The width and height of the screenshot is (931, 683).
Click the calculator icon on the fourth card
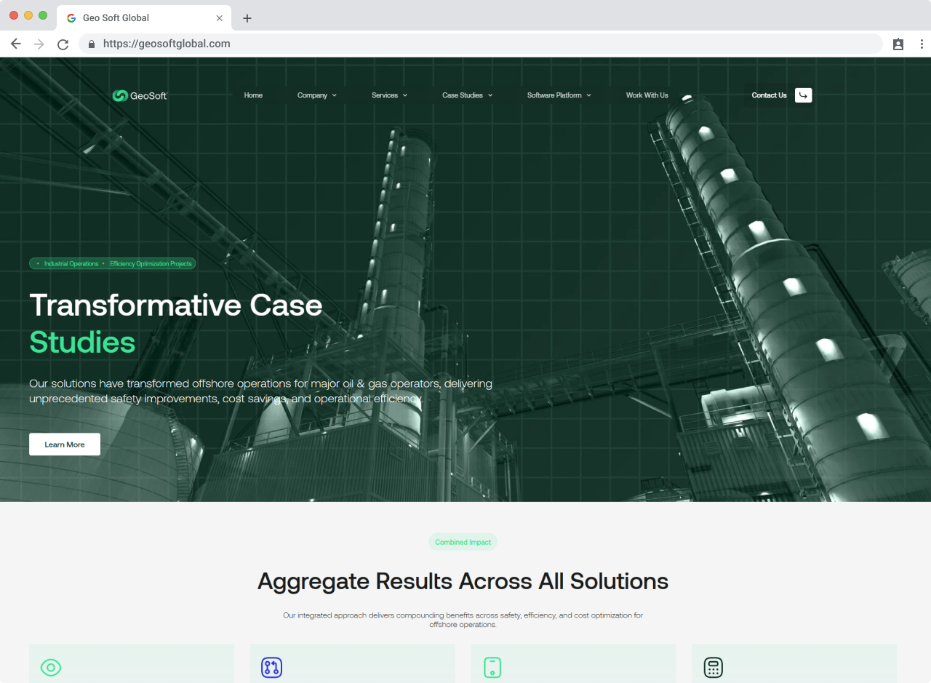(713, 667)
